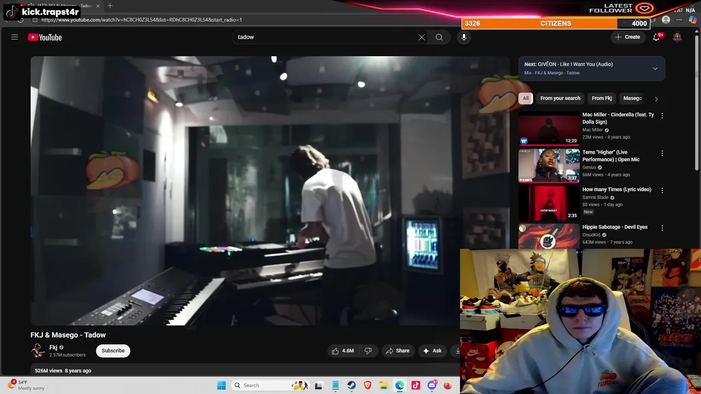Click the Subscribe button

[113, 351]
